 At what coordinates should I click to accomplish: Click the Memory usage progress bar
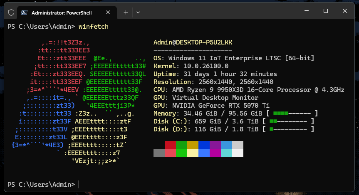292,113
